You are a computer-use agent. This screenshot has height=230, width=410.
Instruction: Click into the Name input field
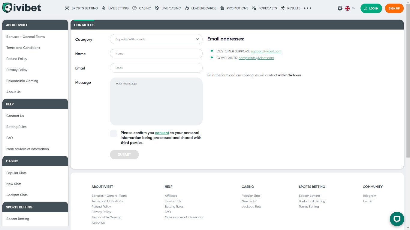click(156, 54)
